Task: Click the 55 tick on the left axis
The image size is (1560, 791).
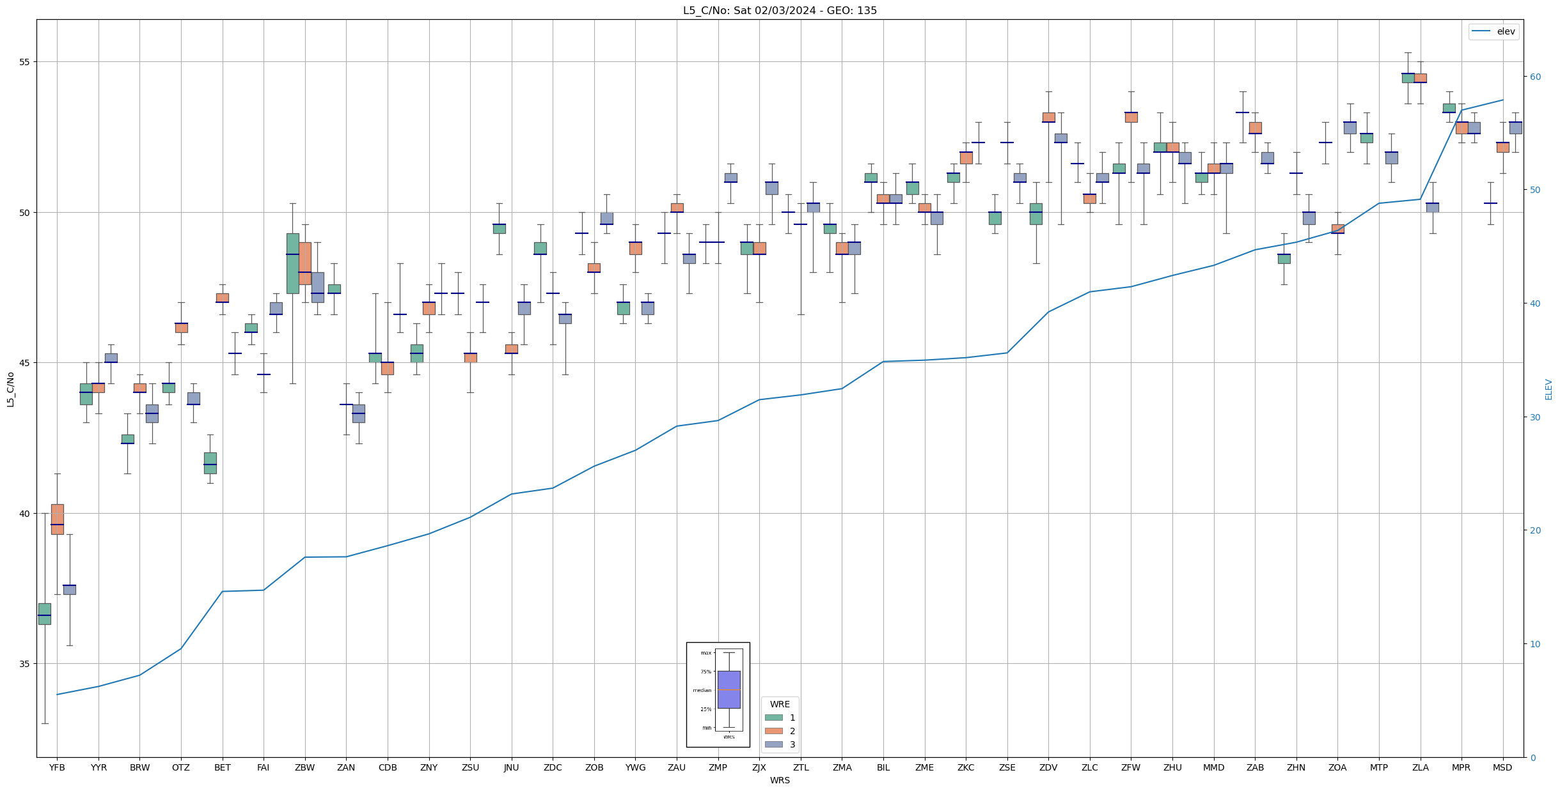Action: [24, 62]
